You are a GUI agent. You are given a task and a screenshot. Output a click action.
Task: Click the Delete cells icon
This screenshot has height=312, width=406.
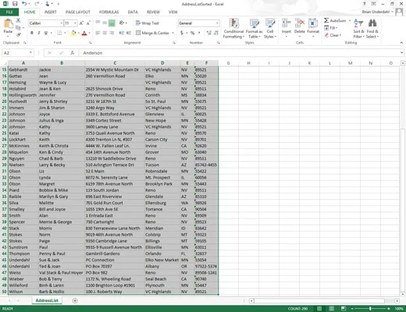300,23
